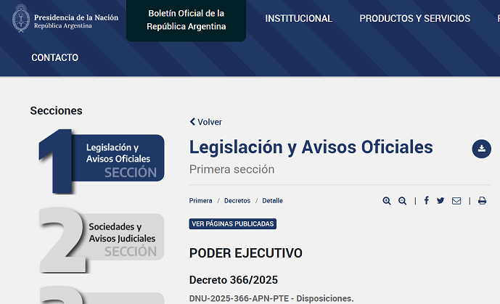Open section 1 Legislación y Avisos Oficiales
500x304 pixels.
(x=103, y=158)
